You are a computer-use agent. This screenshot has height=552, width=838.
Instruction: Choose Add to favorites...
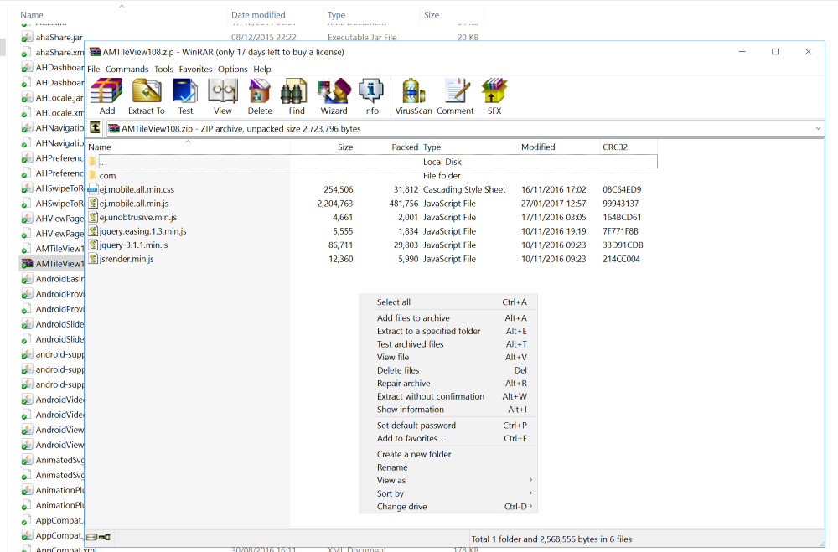tap(447, 438)
